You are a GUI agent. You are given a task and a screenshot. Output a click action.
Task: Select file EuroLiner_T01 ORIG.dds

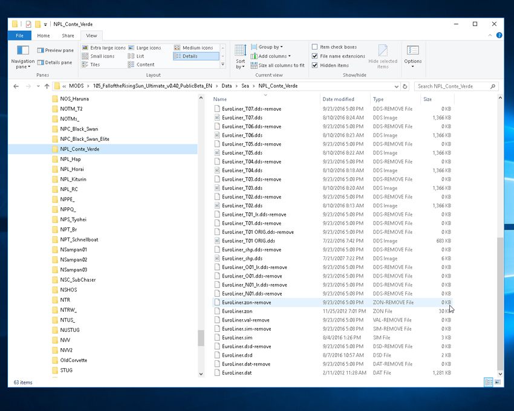(x=248, y=241)
